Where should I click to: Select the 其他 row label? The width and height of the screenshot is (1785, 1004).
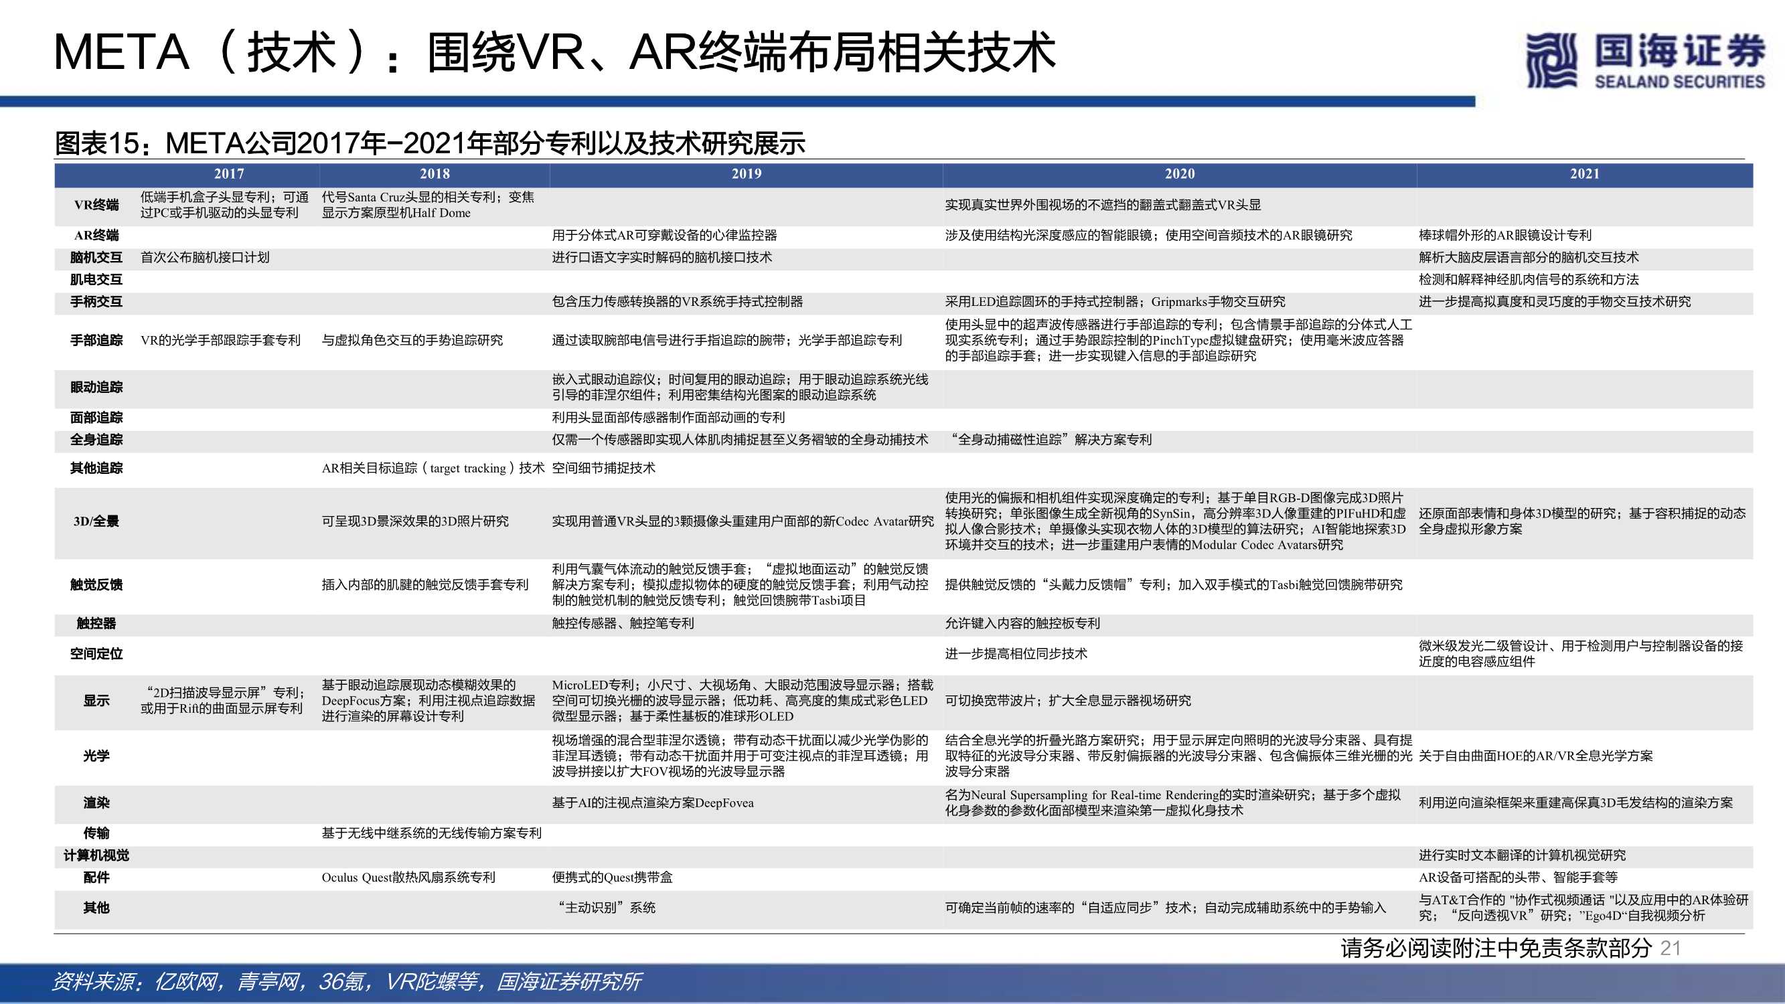tap(96, 908)
